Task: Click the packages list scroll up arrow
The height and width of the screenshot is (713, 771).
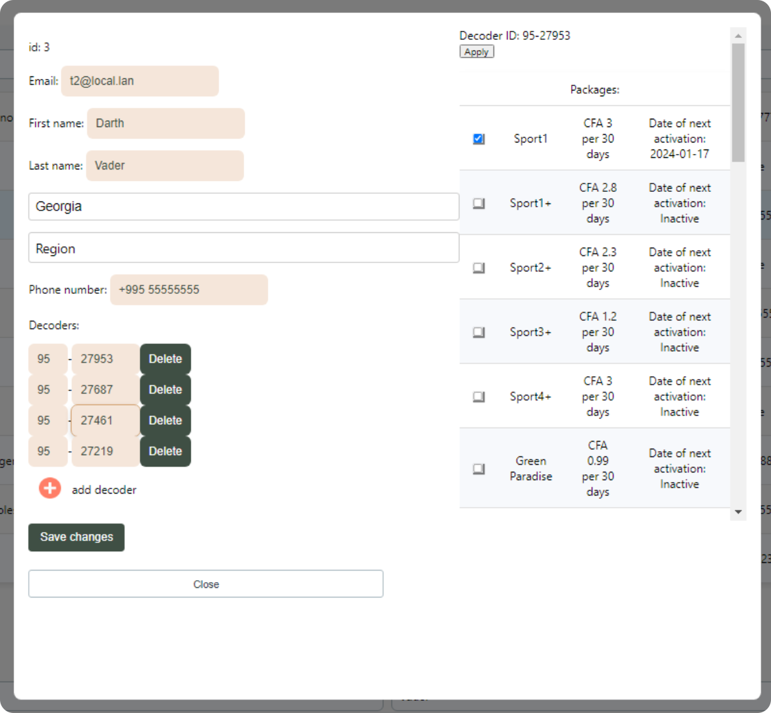Action: point(738,36)
